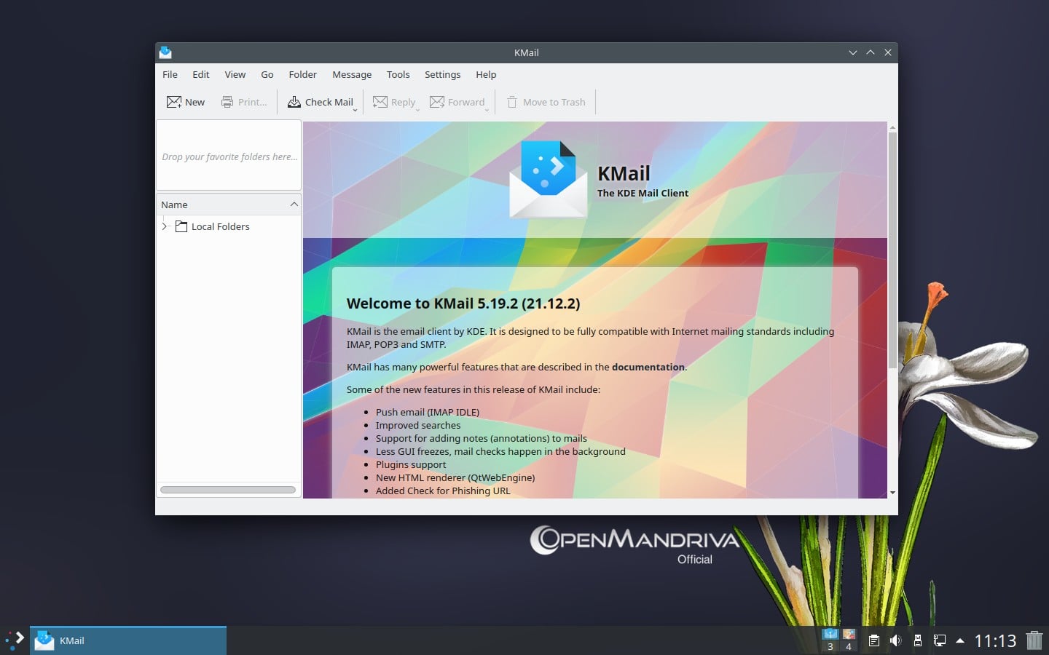Screen dimensions: 1049x655
Task: Click the Trash icon on the panel
Action: tap(1034, 641)
